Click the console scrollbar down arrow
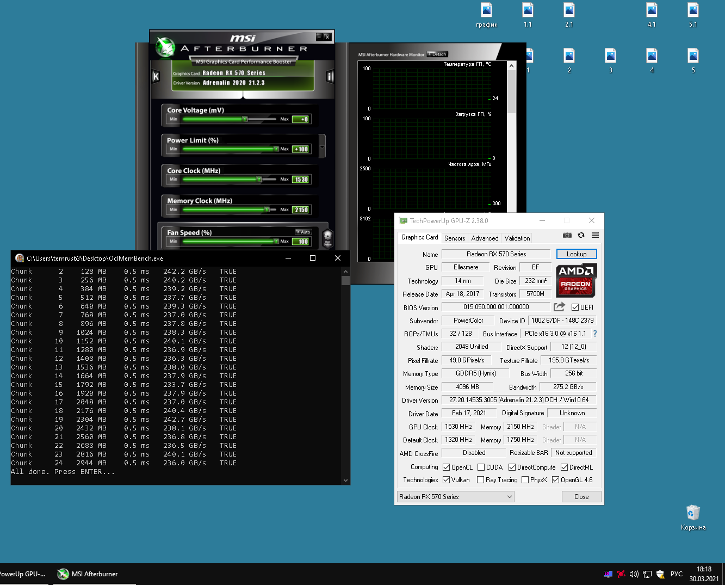 coord(345,481)
